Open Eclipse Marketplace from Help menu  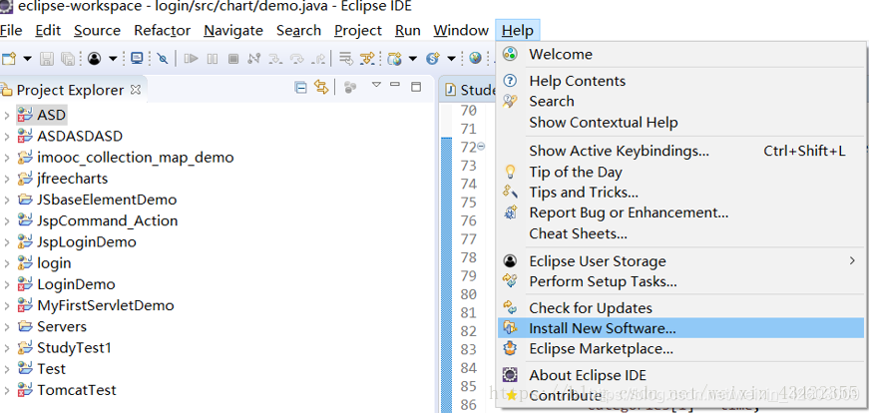681,349
